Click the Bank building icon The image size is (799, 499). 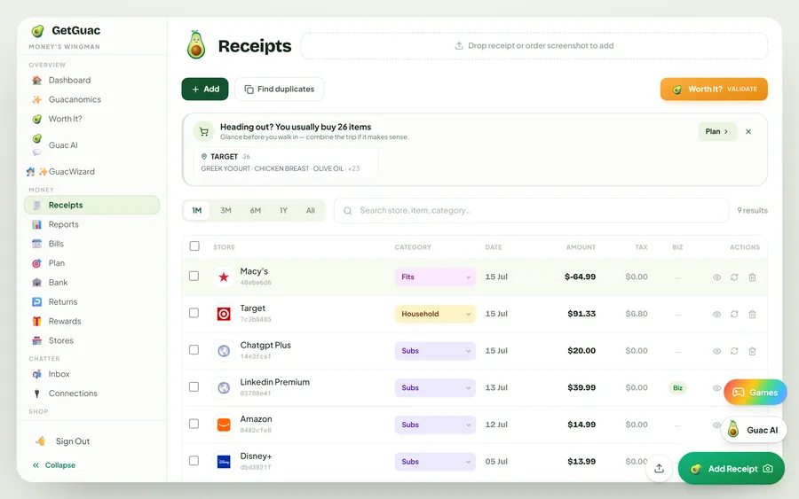coord(36,283)
